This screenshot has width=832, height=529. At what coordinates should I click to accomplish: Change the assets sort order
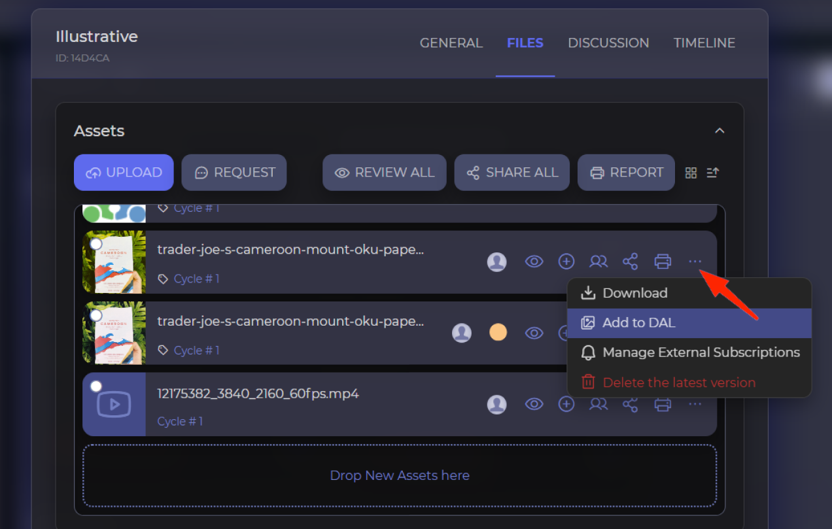(x=713, y=173)
